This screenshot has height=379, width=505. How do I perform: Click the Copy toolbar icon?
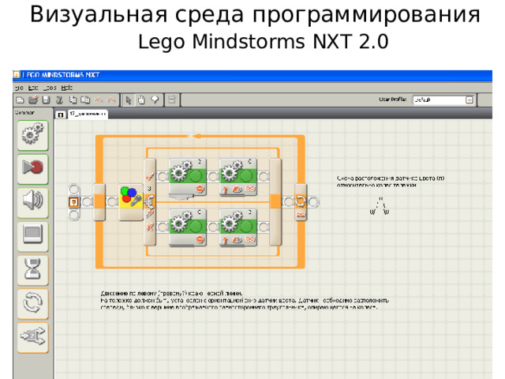(73, 100)
